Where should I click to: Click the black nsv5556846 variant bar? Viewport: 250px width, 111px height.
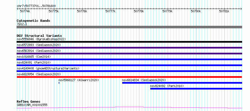click(x=129, y=42)
